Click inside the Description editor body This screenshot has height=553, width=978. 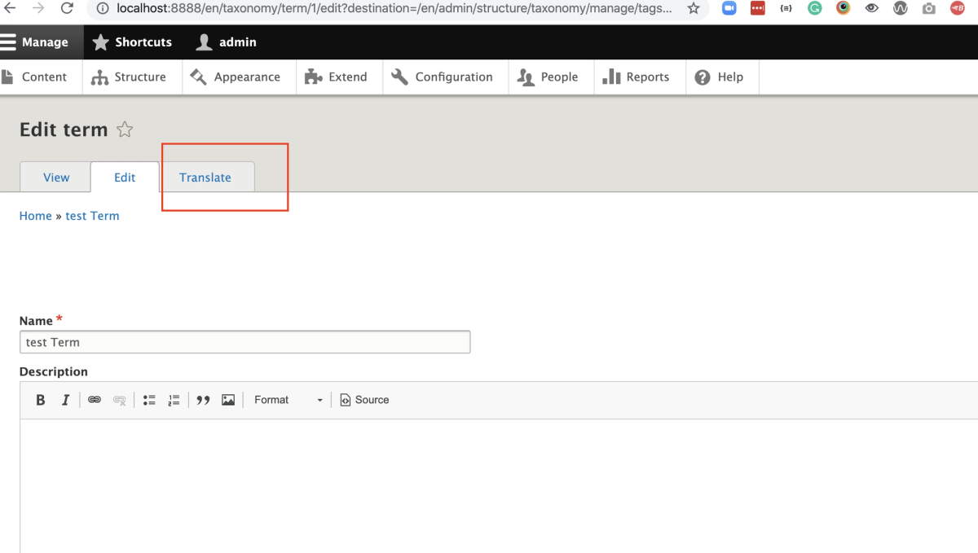tap(499, 485)
